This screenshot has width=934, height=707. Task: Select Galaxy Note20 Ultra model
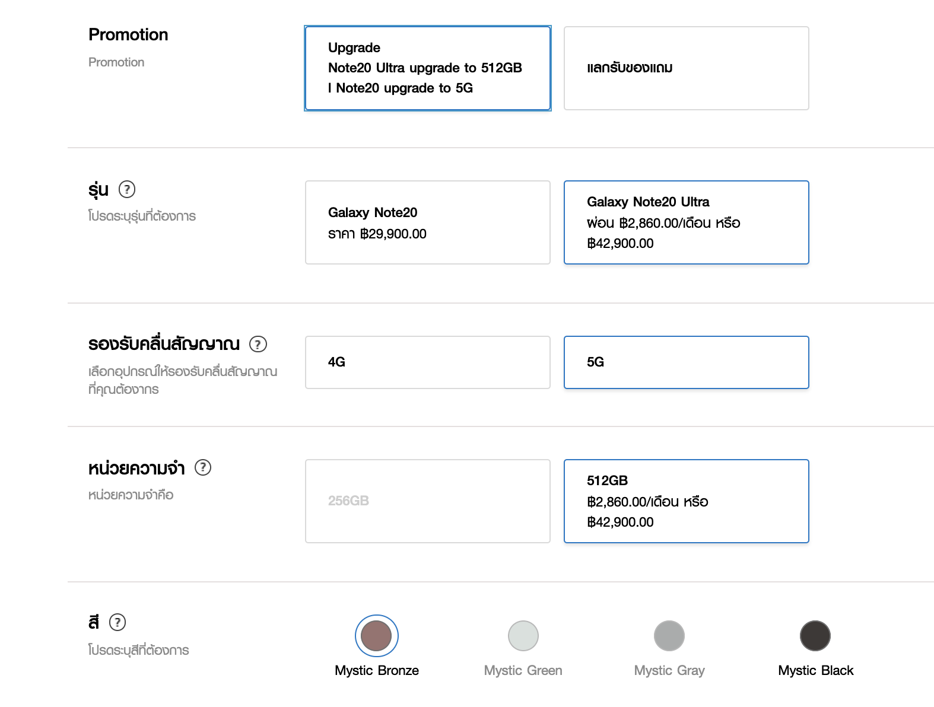686,222
